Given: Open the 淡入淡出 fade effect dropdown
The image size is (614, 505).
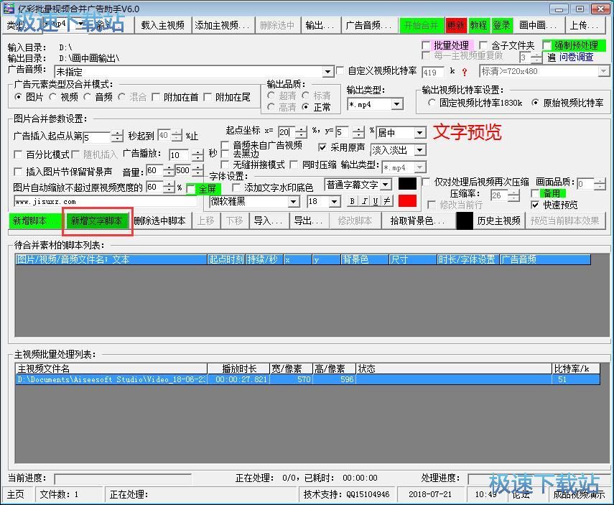Looking at the screenshot, I should [x=419, y=150].
